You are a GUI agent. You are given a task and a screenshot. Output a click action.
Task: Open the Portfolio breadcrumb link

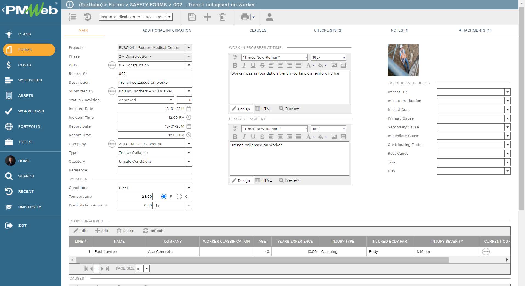91,4
